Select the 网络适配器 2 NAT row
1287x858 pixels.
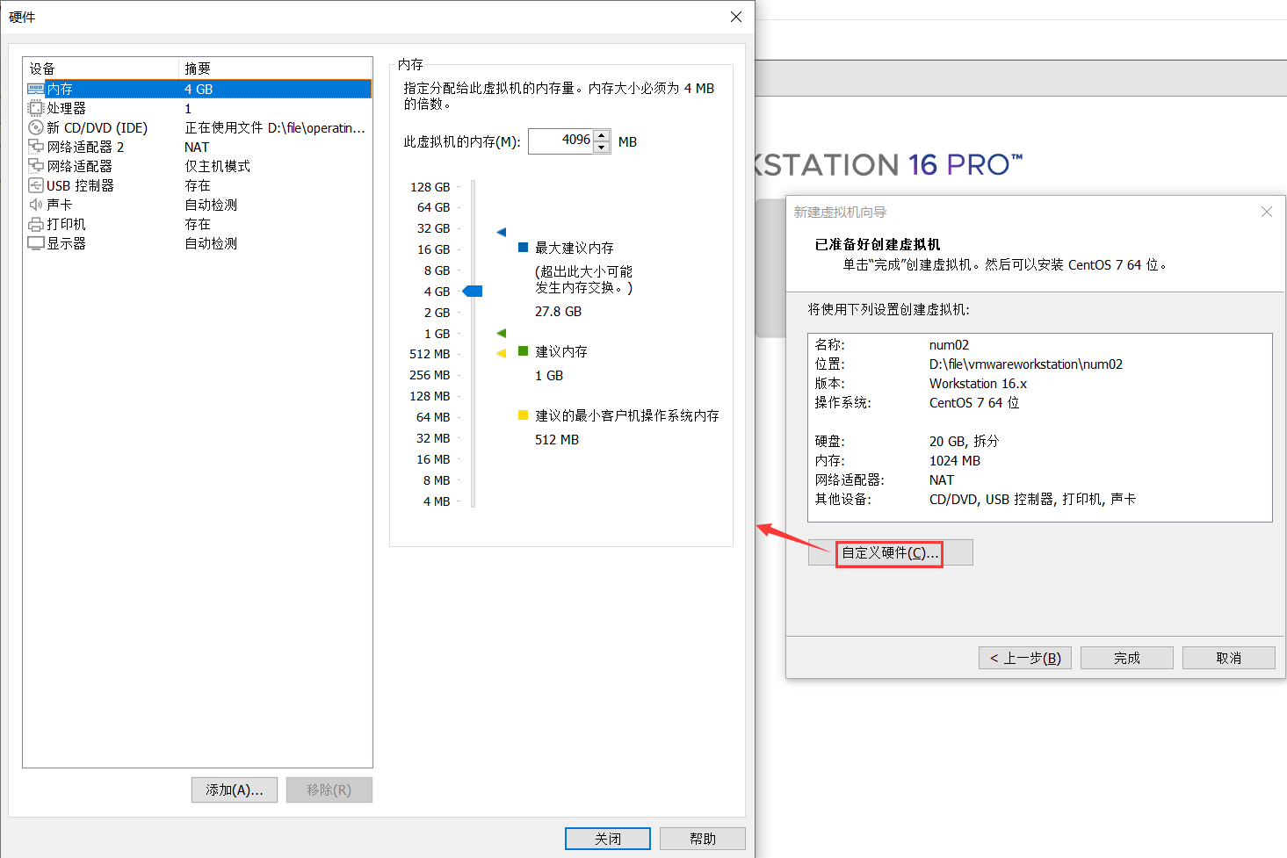[x=199, y=147]
